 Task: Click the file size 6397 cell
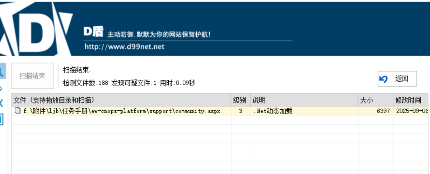[x=383, y=111]
